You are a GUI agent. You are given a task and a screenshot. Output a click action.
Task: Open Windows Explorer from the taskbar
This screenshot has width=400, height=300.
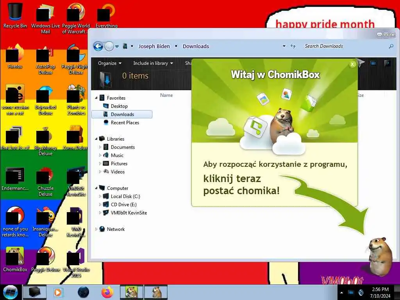pos(35,292)
